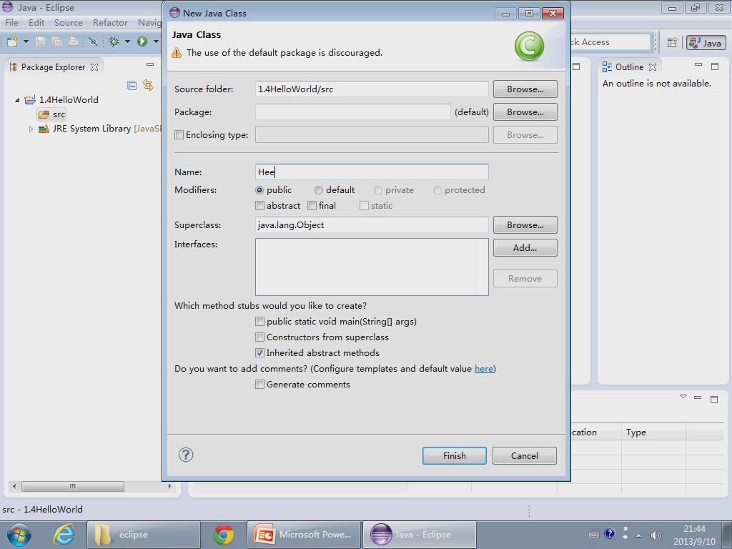Open the Run dropdown arrow

click(156, 42)
